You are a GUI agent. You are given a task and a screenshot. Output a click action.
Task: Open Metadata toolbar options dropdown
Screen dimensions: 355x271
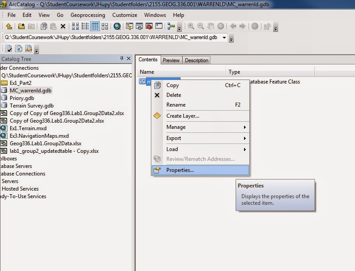[x=36, y=49]
